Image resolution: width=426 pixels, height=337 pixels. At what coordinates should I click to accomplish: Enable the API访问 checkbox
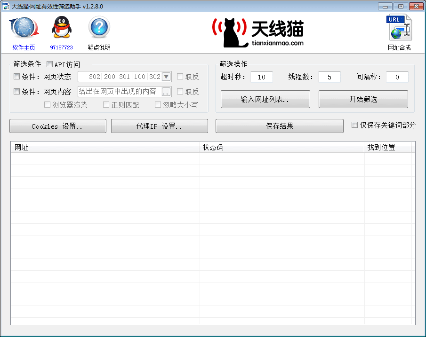click(x=49, y=64)
